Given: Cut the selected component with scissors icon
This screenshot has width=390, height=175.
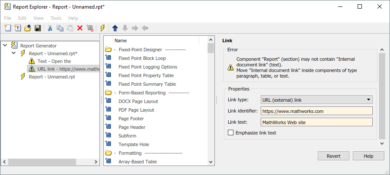Looking at the screenshot, I should tap(50, 28).
